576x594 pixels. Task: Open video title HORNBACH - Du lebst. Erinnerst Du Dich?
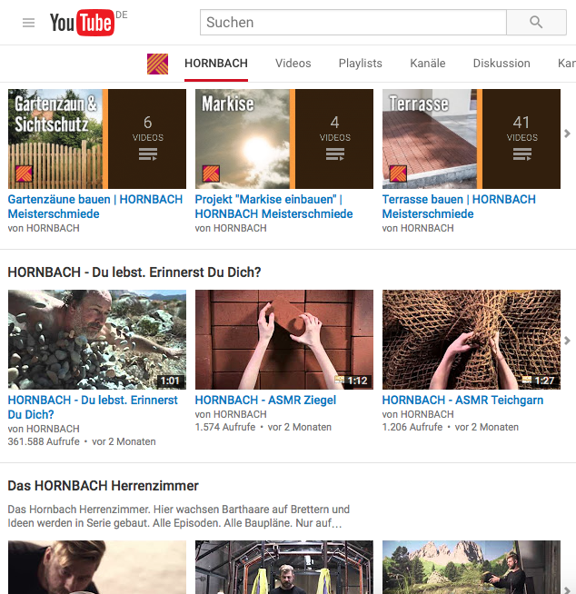93,407
